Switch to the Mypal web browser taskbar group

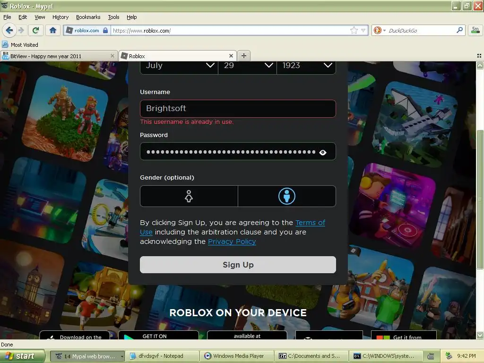click(87, 356)
